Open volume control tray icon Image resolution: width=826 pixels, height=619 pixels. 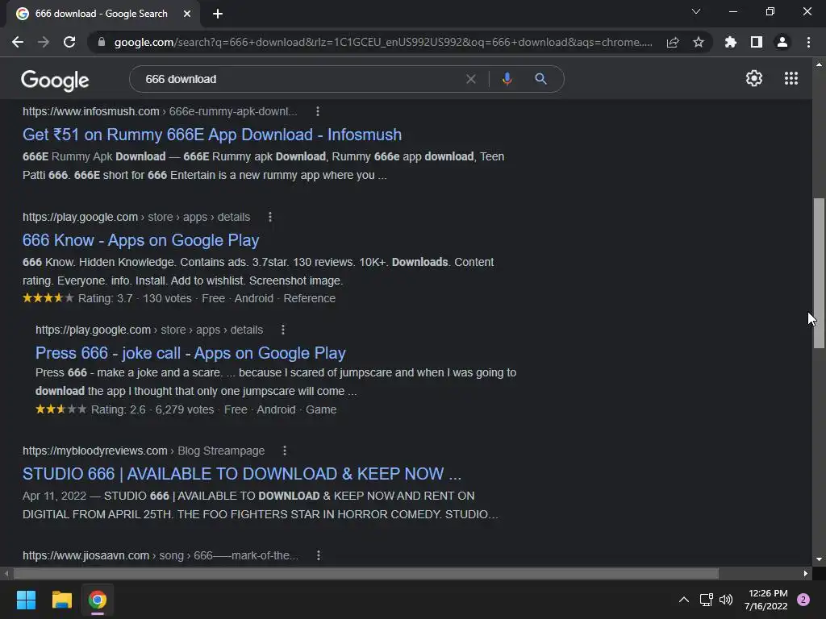click(x=726, y=600)
